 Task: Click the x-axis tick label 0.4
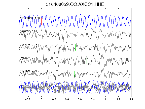click(x=67, y=99)
